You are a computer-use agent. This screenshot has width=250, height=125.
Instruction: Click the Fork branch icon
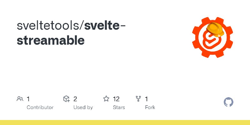pyautogui.click(x=138, y=99)
